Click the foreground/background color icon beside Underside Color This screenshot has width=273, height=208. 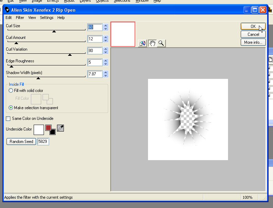click(50, 130)
